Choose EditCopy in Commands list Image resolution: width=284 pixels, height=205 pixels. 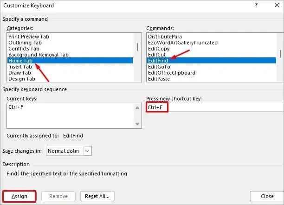point(159,49)
